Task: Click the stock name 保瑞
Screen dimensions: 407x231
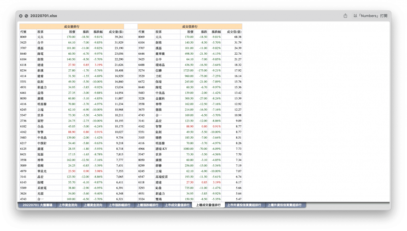Action: coord(159,82)
